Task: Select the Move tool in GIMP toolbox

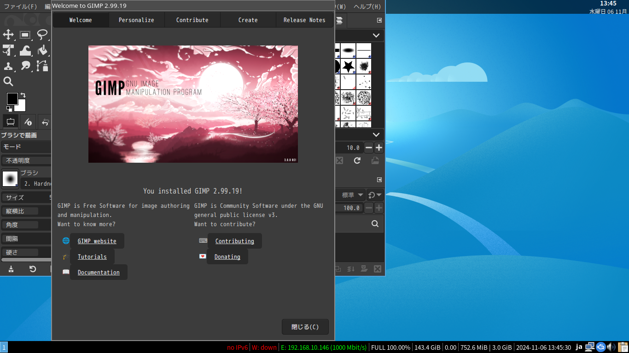Action: 8,35
